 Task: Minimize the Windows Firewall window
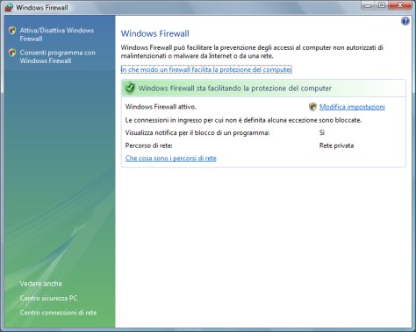click(368, 5)
